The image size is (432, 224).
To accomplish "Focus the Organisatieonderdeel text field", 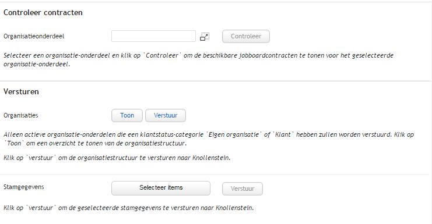I will (153, 36).
